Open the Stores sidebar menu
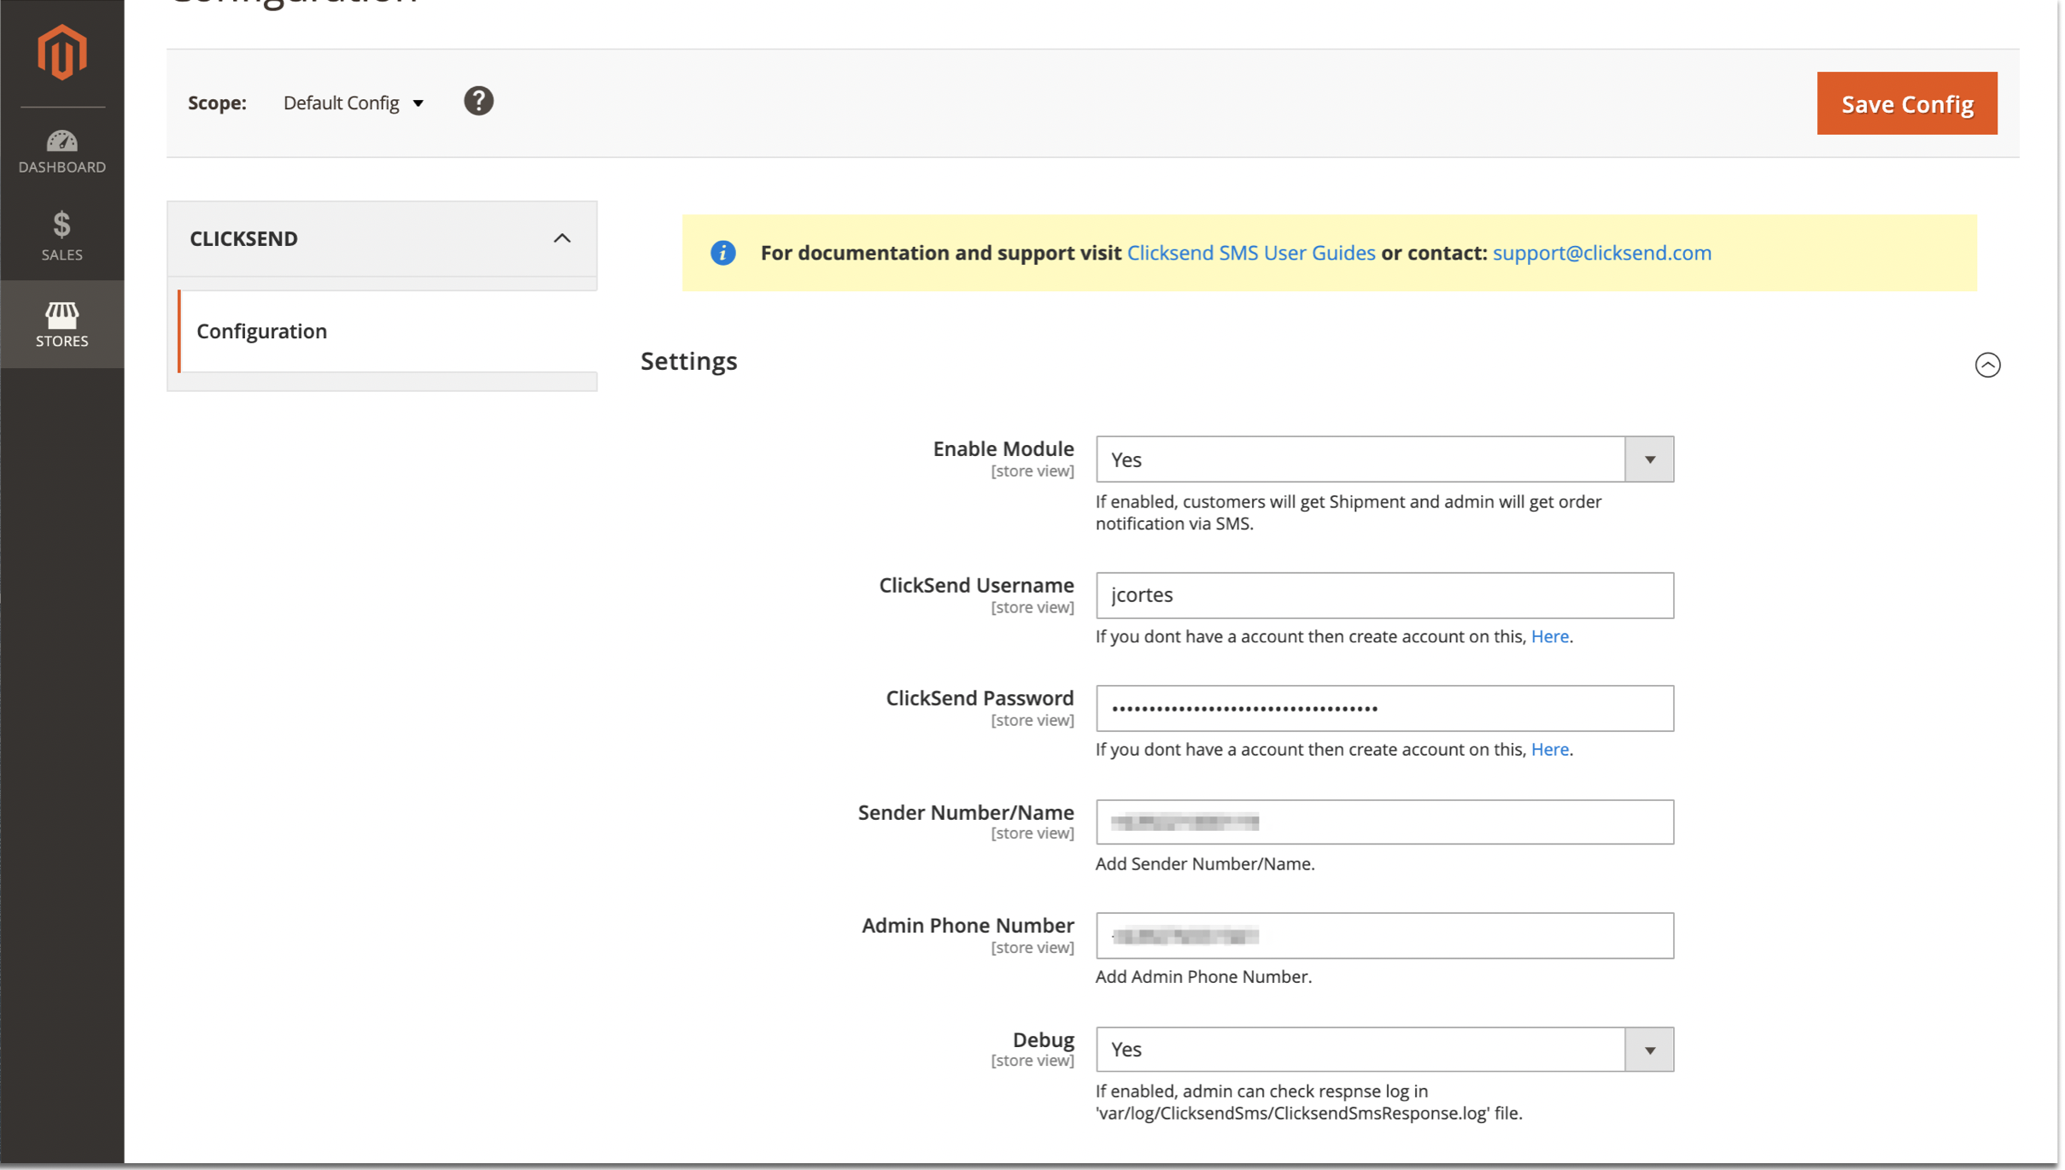This screenshot has height=1170, width=2065. click(x=61, y=325)
